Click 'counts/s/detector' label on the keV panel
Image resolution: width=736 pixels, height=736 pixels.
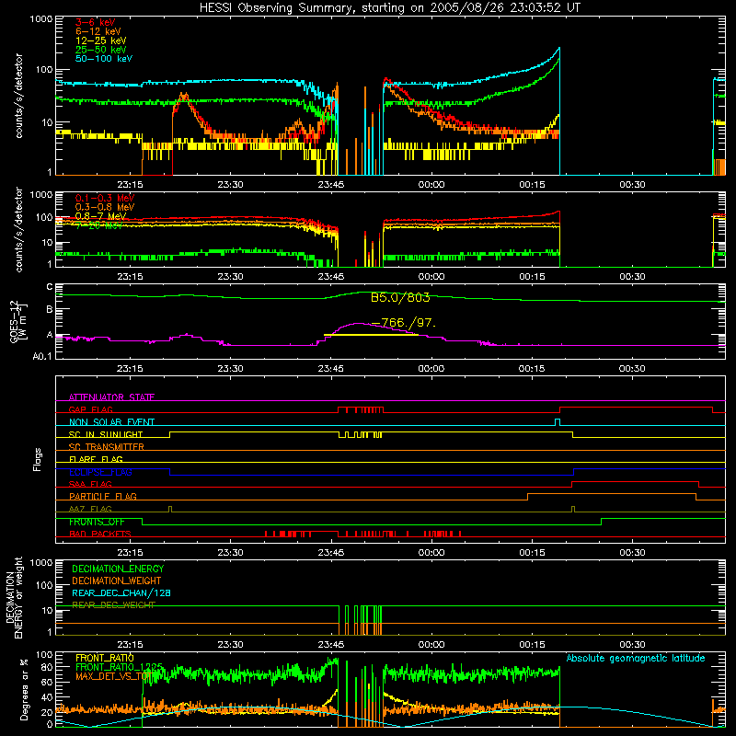click(18, 96)
